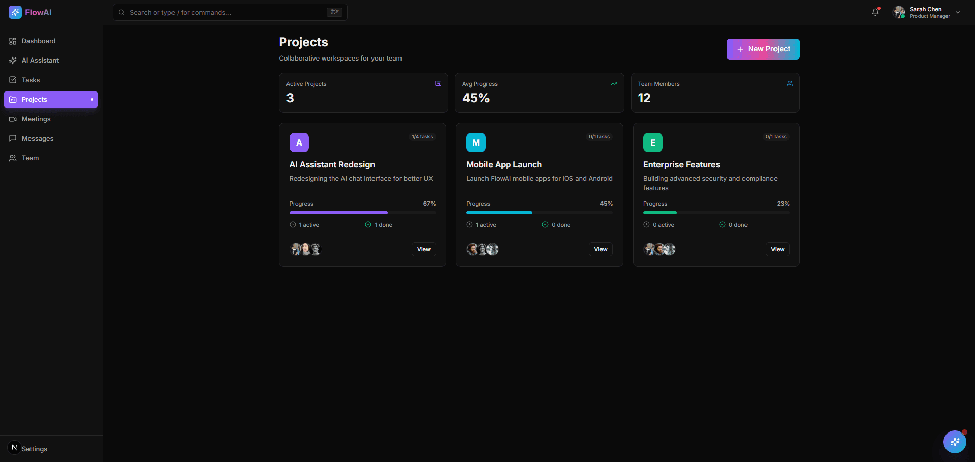Viewport: 975px width, 462px height.
Task: Open the FlowAI logo icon
Action: (x=15, y=12)
